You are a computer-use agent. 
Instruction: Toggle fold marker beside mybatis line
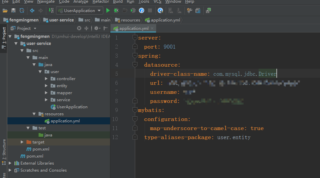[x=135, y=110]
